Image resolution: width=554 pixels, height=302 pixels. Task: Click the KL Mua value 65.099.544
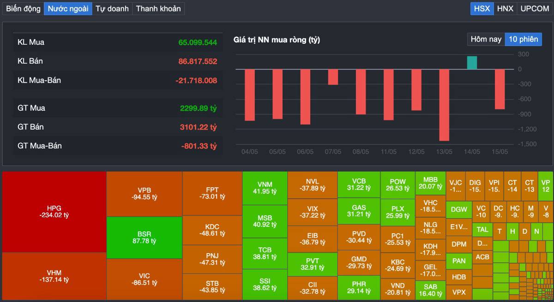[x=198, y=42]
